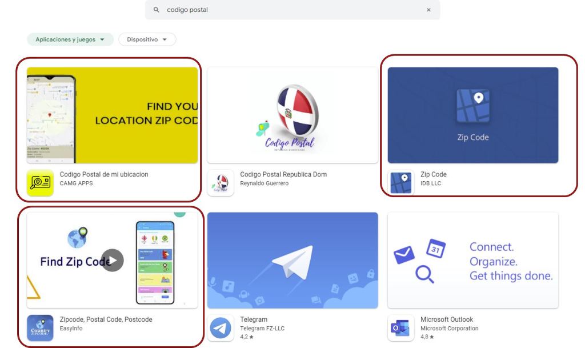Open the Dominican flag Codigo Postal banner
Viewport: 585px width, 348px height.
tap(292, 115)
